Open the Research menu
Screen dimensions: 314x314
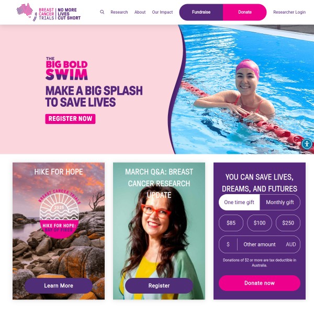(119, 12)
